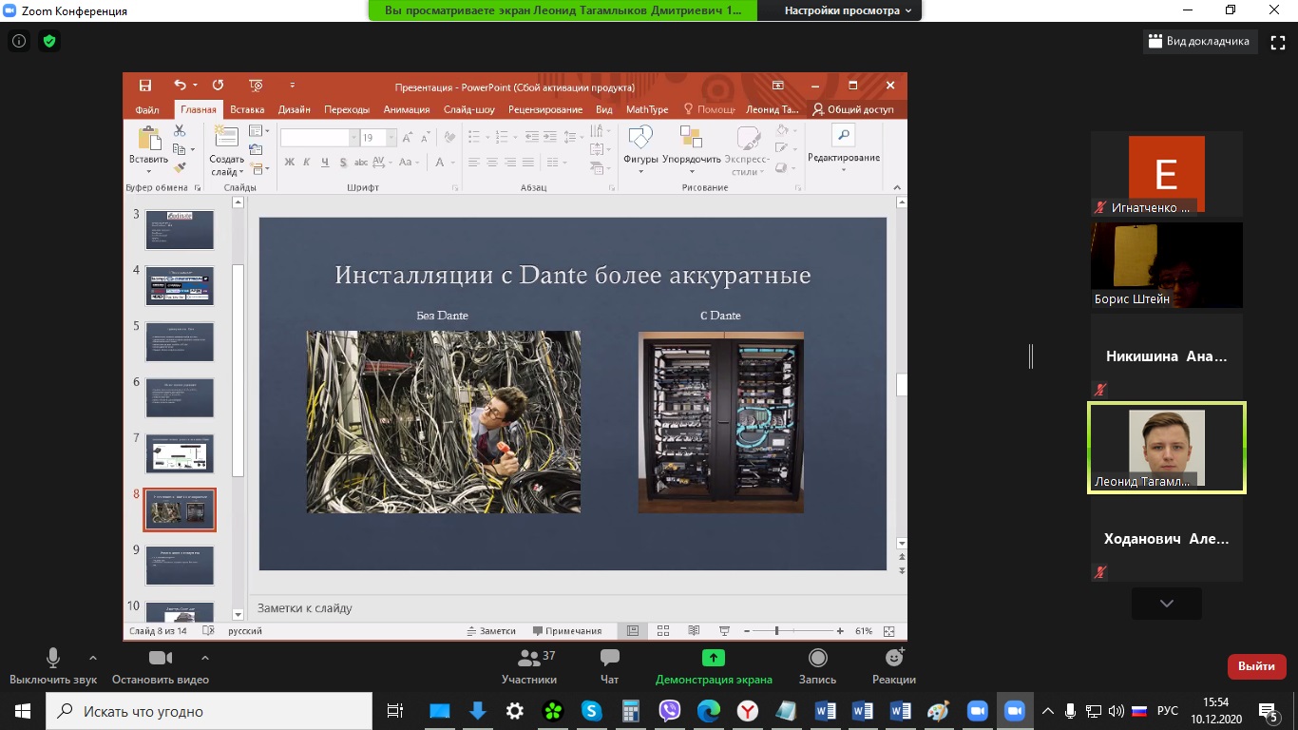Open the Файл menu
Image resolution: width=1298 pixels, height=730 pixels.
147,109
